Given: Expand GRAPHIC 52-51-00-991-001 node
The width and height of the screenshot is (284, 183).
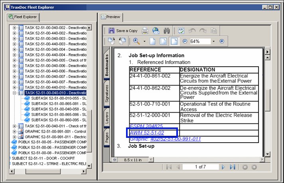Looking at the screenshot, I should tap(14, 131).
